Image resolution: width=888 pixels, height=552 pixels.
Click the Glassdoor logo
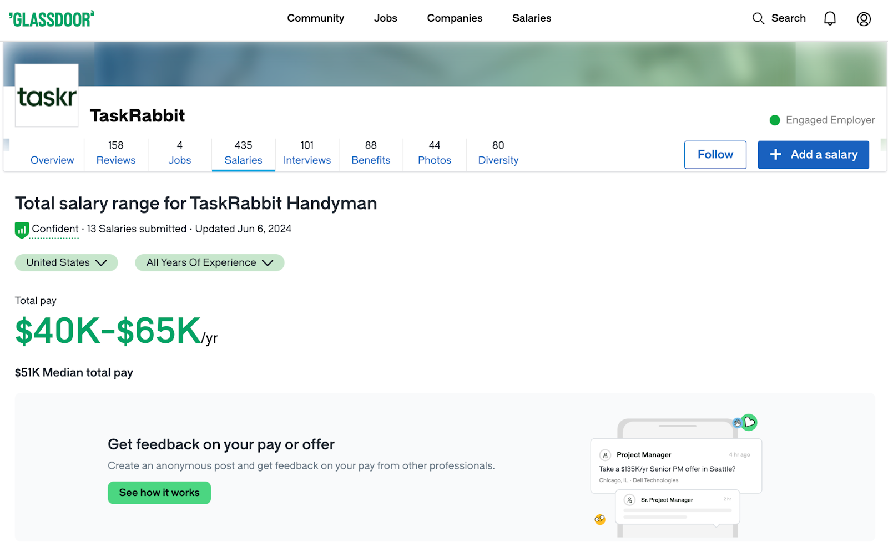[52, 19]
